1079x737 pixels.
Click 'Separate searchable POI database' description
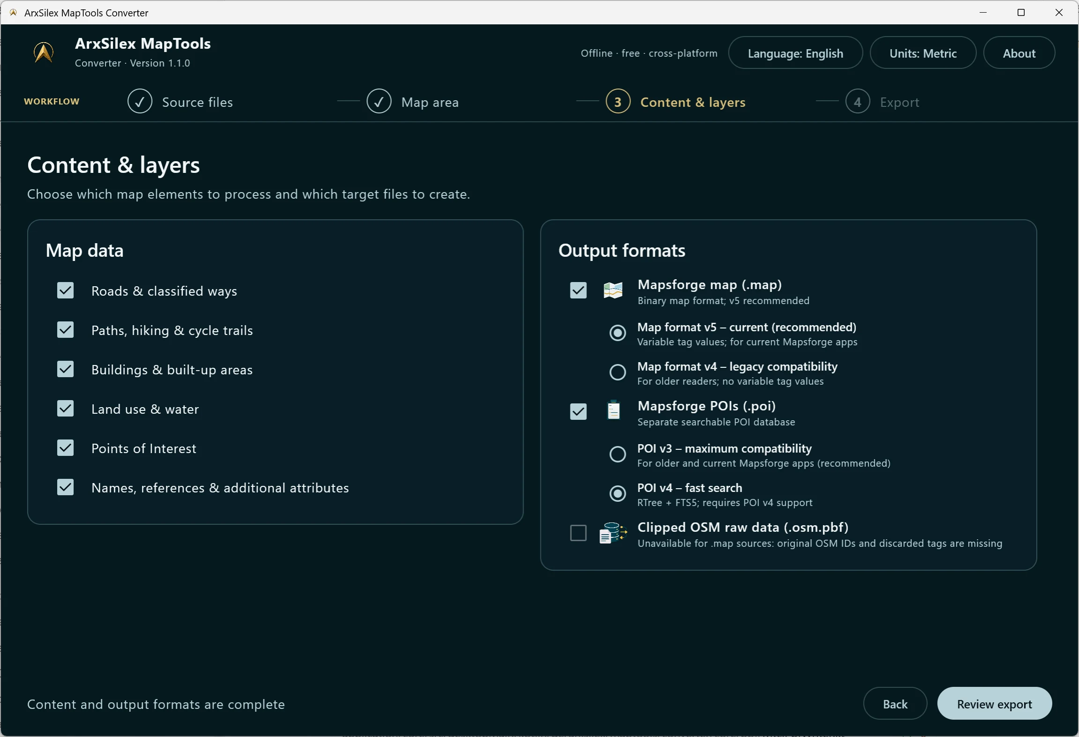pos(716,422)
